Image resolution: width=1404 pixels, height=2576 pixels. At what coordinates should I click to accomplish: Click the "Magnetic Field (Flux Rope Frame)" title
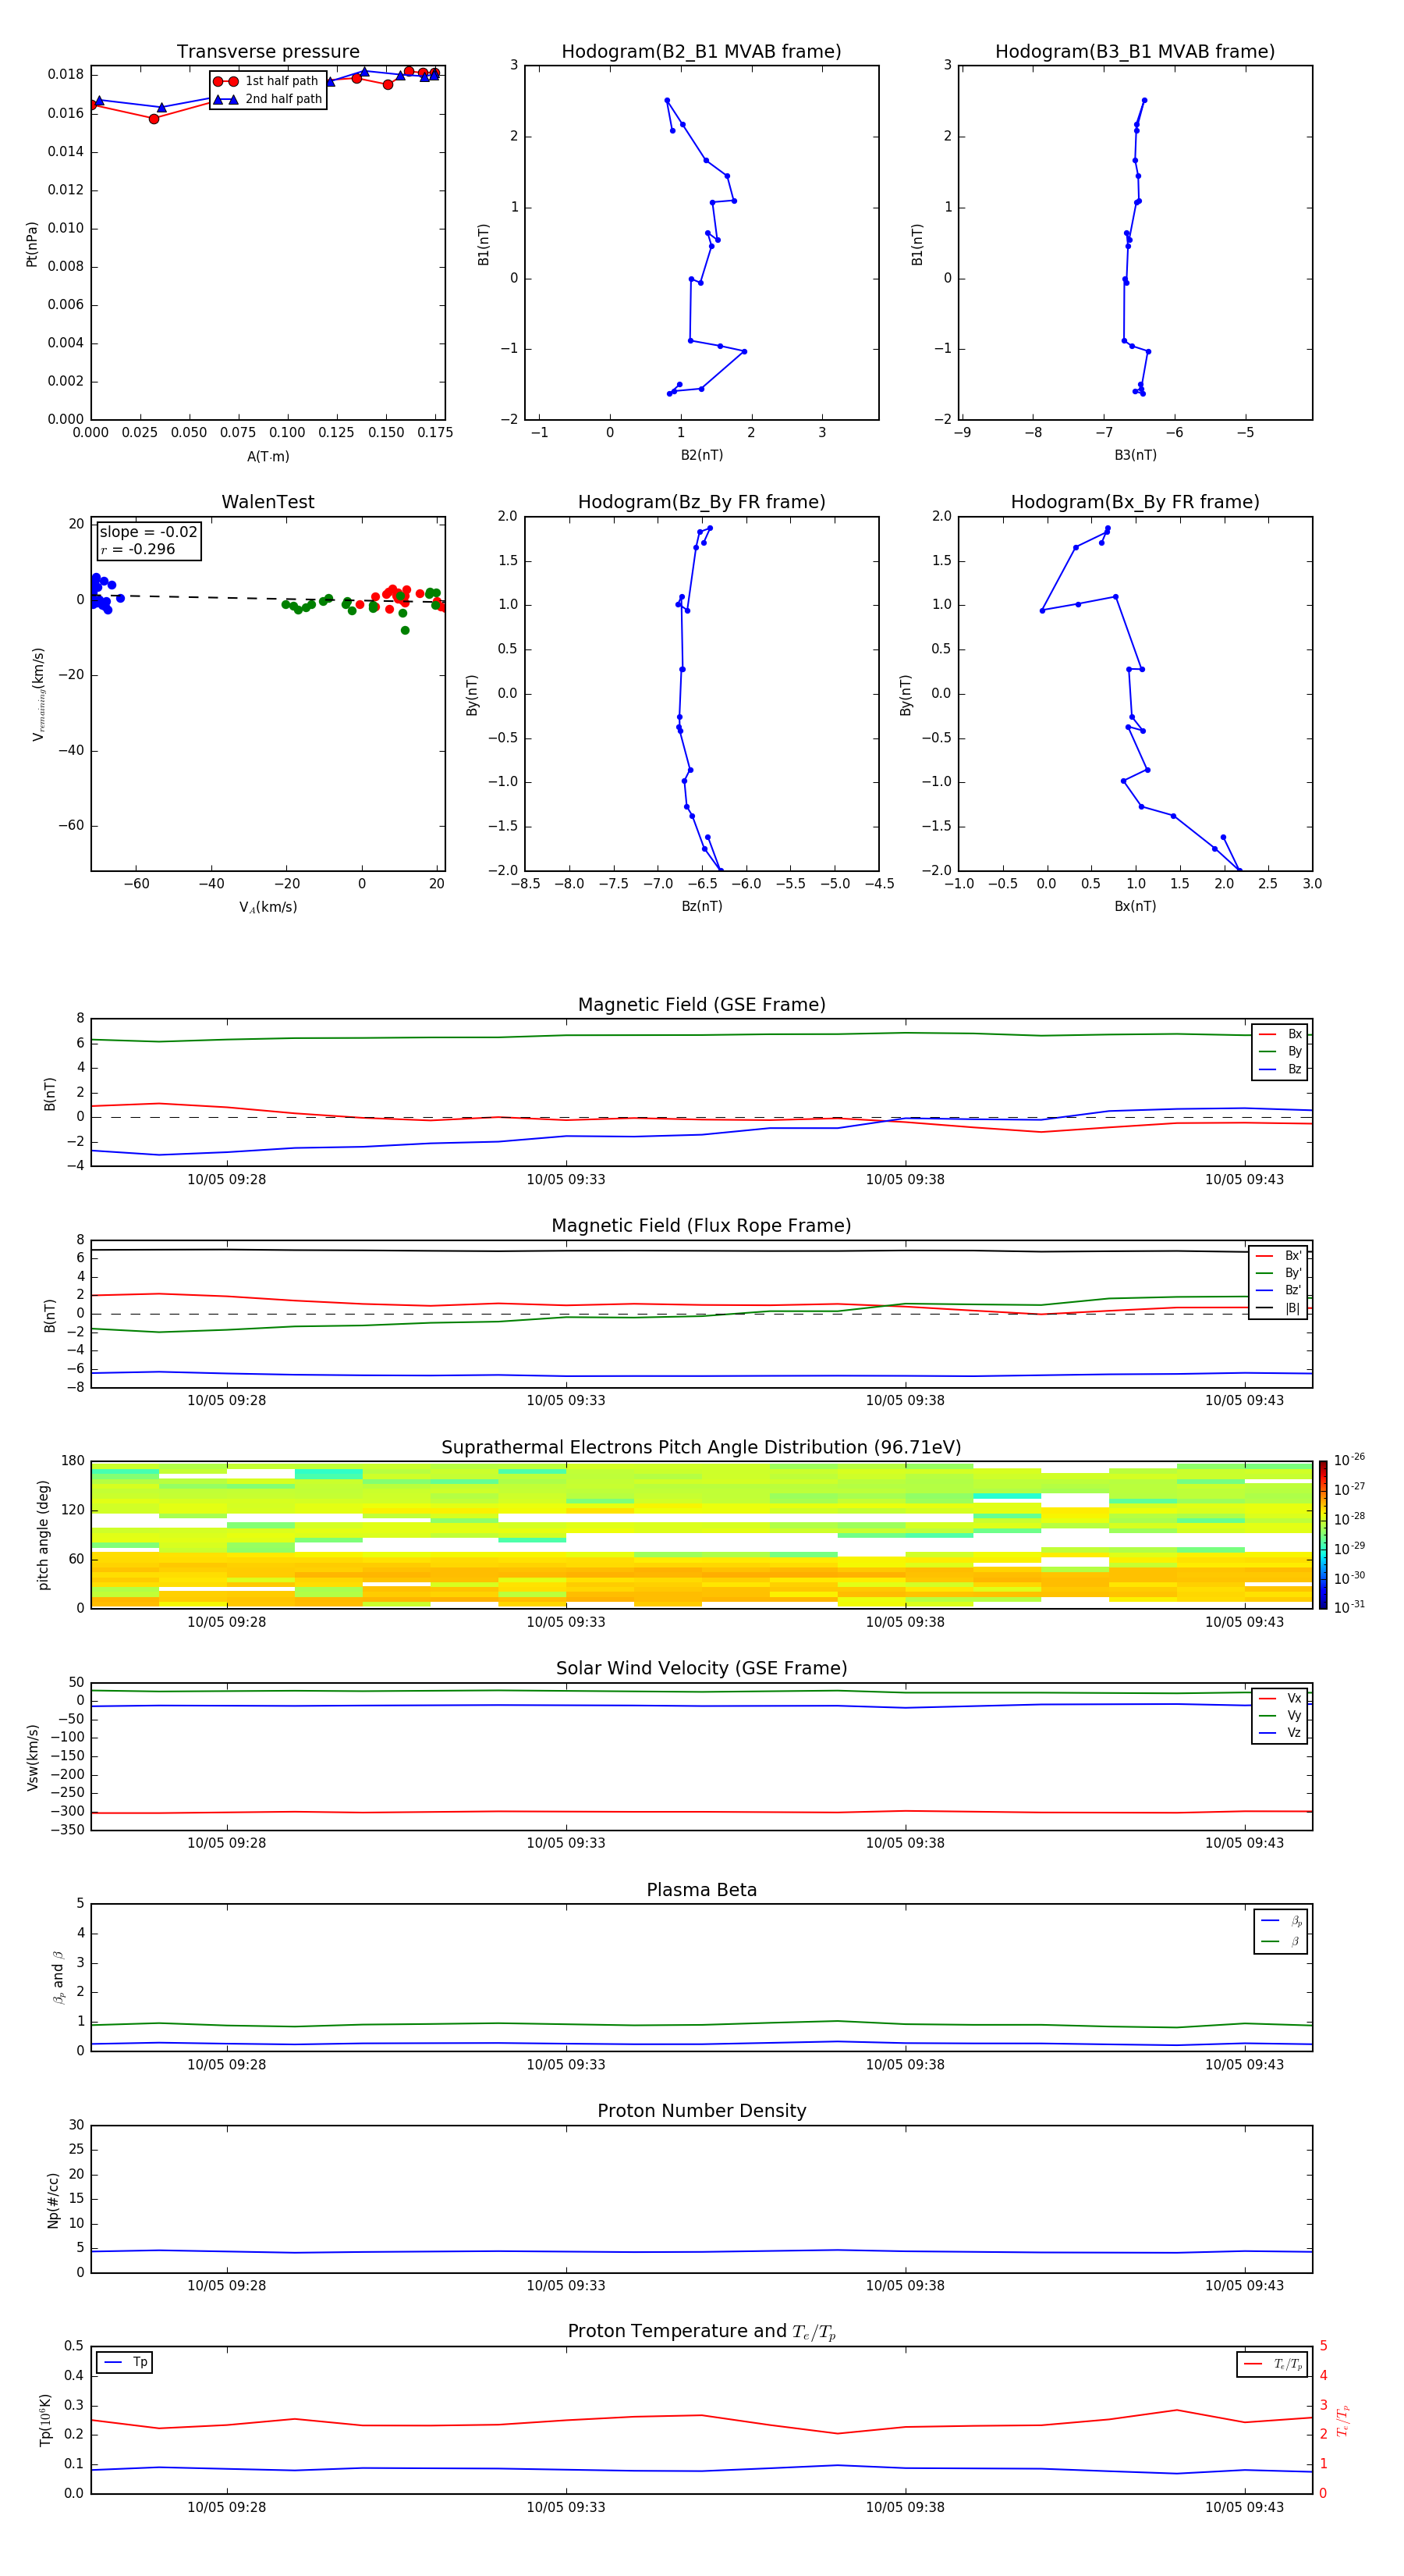701,1226
